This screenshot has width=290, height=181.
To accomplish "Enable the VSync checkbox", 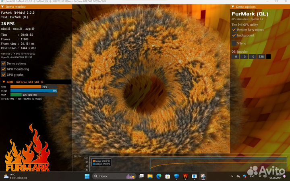I will pyautogui.click(x=234, y=43).
